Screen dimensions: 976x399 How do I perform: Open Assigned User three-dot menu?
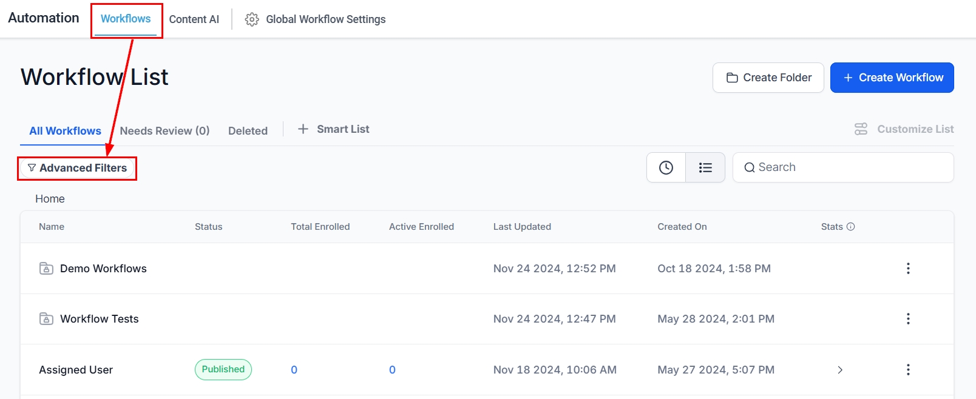click(x=908, y=370)
